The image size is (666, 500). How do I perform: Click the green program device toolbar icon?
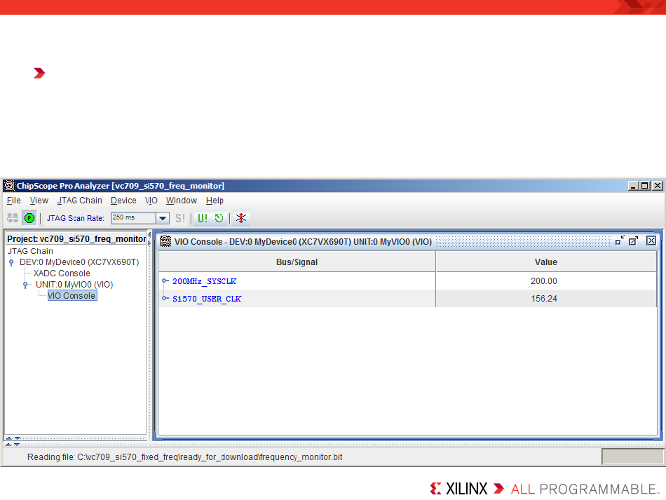29,218
